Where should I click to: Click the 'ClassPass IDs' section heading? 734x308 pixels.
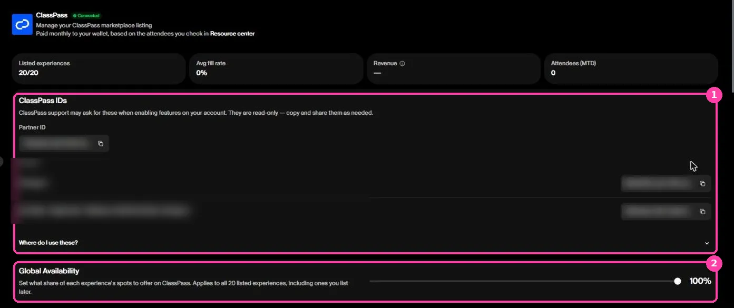coord(43,101)
